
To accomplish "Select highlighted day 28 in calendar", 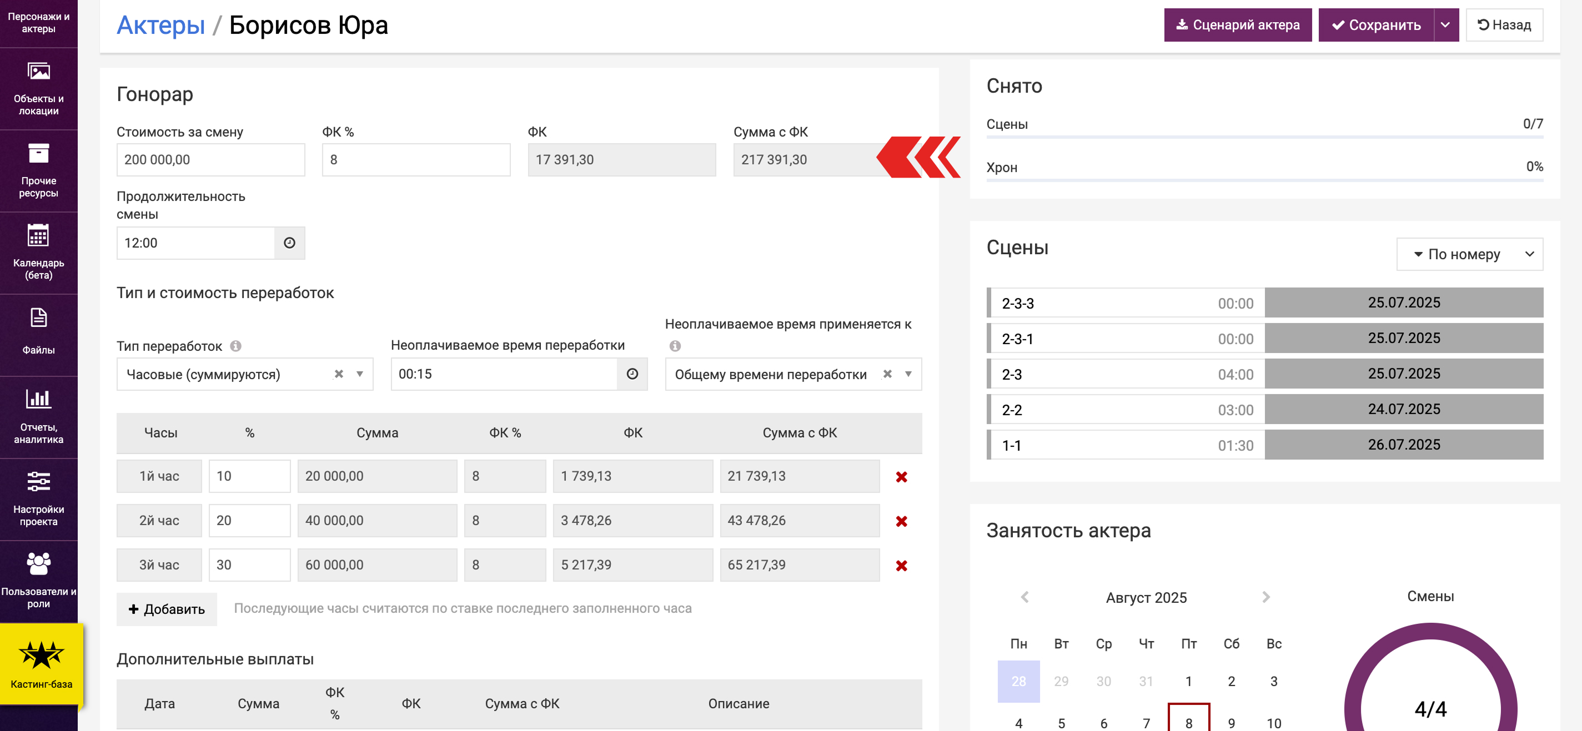I will tap(1019, 681).
